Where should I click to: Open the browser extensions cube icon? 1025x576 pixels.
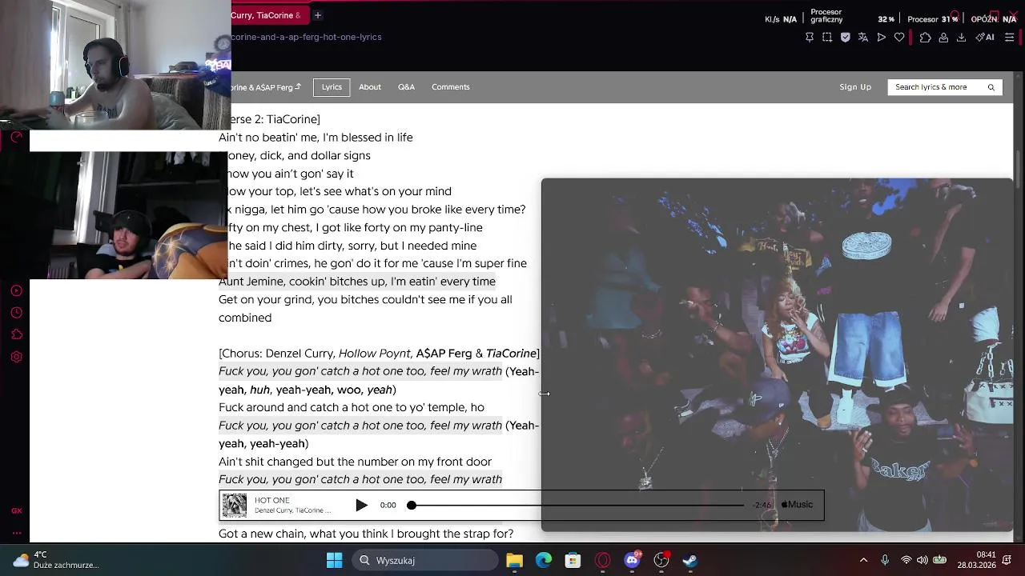tap(925, 37)
